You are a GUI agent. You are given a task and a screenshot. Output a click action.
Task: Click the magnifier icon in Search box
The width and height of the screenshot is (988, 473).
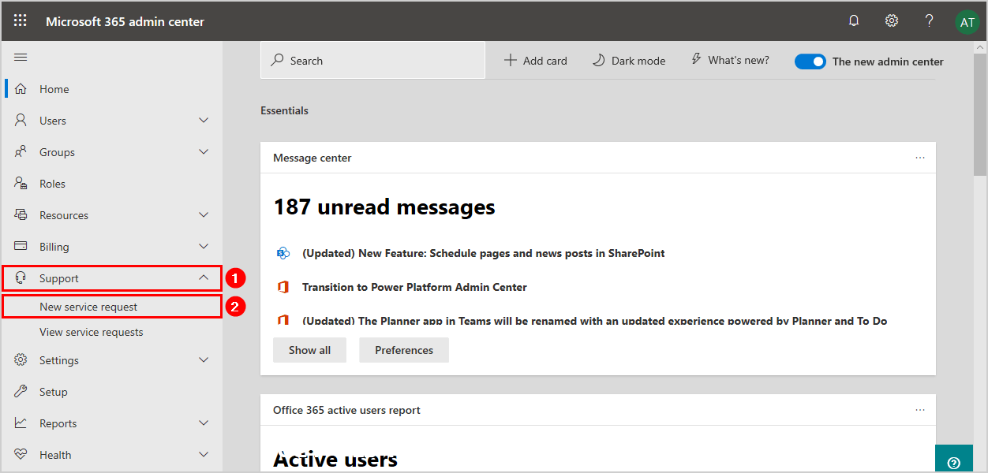click(277, 61)
